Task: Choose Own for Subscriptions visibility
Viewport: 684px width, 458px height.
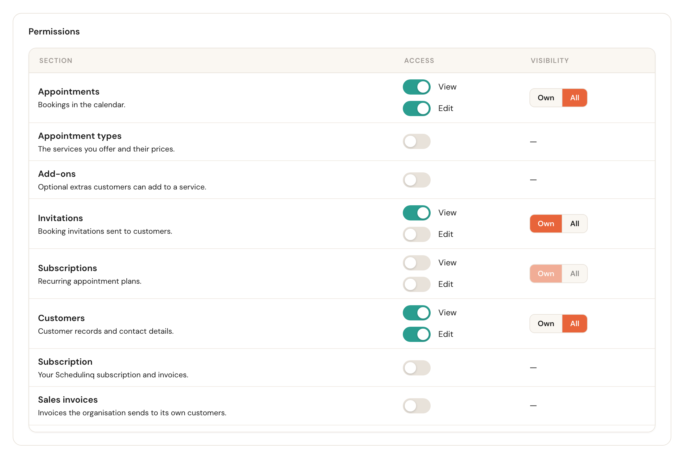Action: (546, 274)
